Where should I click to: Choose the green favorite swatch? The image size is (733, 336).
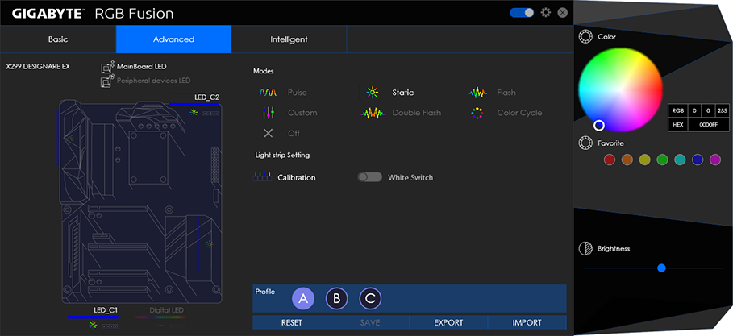coord(662,160)
